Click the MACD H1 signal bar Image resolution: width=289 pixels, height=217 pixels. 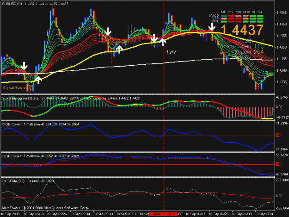coord(253,16)
